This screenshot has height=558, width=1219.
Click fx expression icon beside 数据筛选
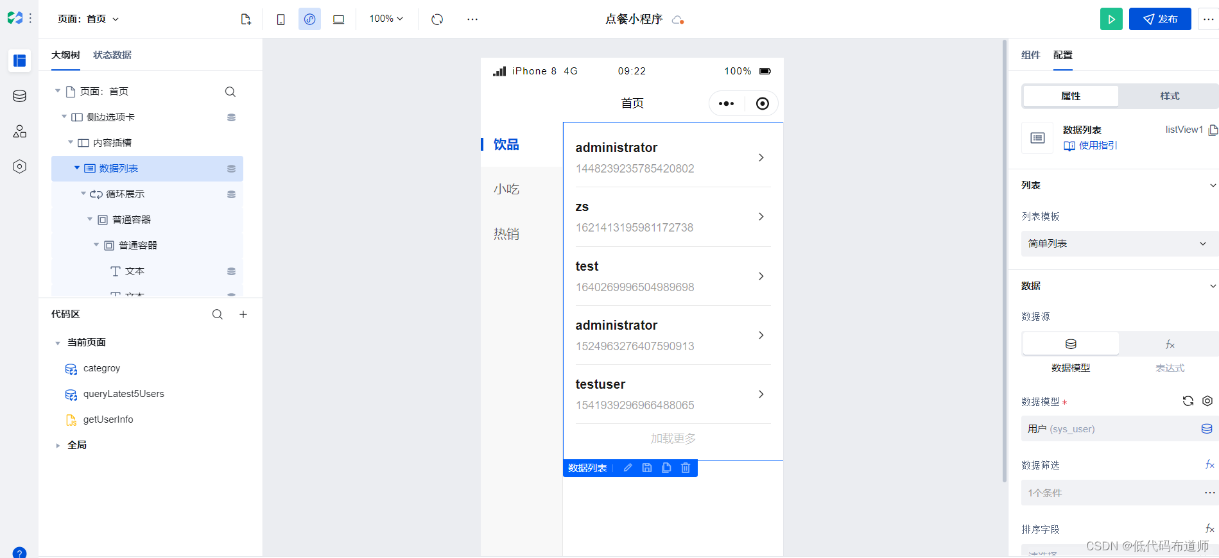1210,464
